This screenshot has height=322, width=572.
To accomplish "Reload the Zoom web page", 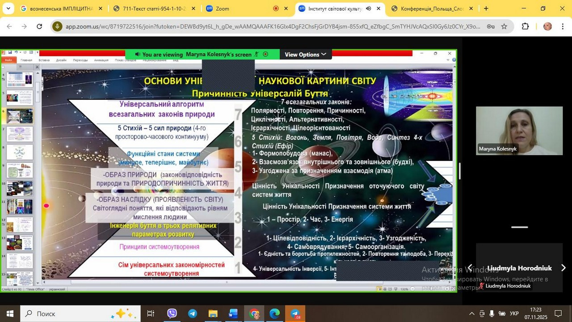I will pos(39,27).
